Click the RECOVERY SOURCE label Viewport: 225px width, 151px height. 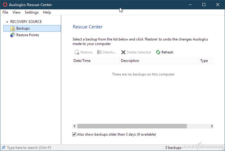point(26,22)
